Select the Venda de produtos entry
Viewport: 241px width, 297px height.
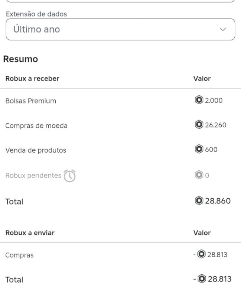pos(35,150)
